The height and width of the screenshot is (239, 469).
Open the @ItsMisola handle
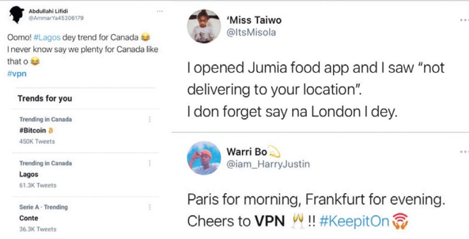point(251,33)
